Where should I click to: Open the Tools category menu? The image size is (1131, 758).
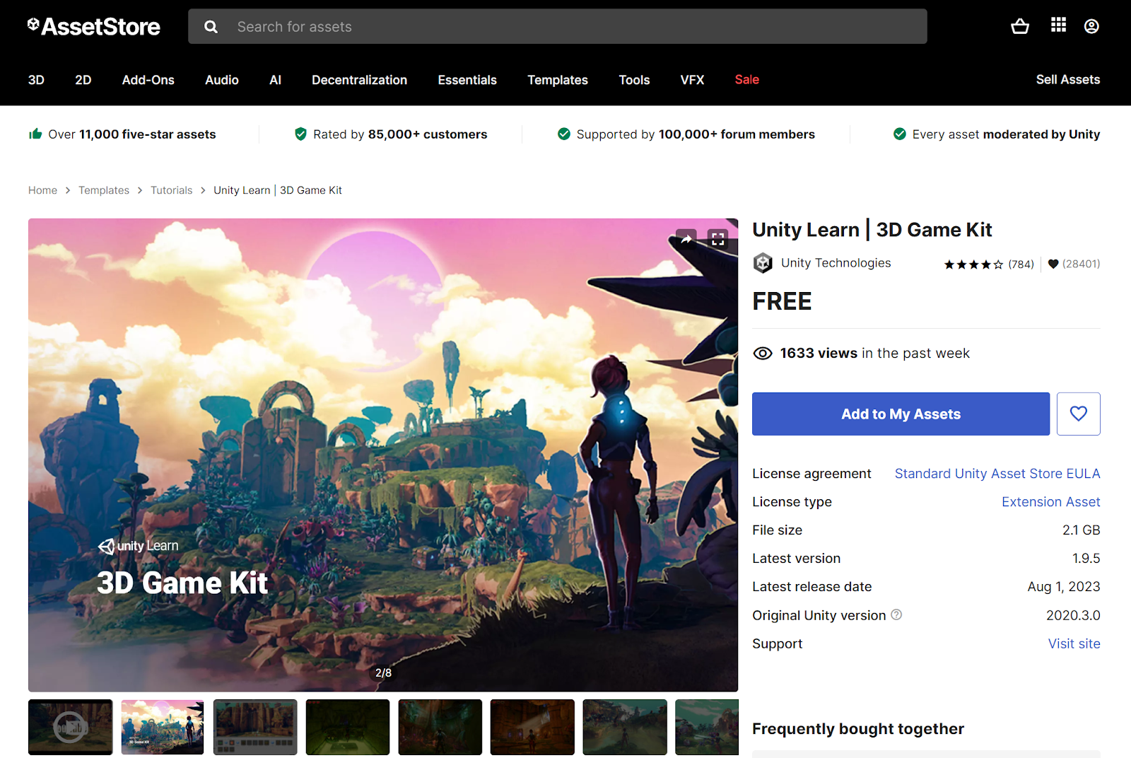tap(634, 80)
